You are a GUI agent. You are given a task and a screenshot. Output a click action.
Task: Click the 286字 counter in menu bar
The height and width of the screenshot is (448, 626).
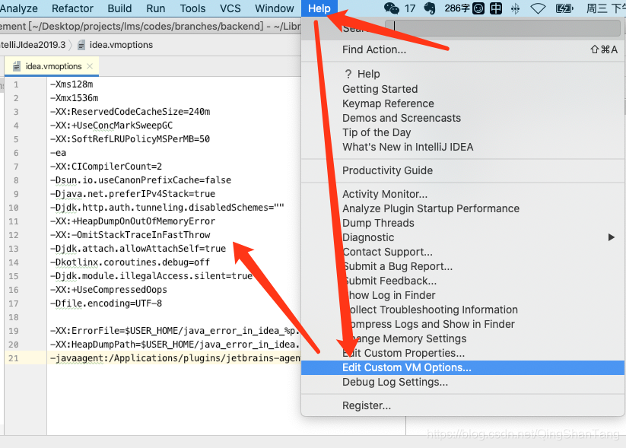(x=457, y=8)
